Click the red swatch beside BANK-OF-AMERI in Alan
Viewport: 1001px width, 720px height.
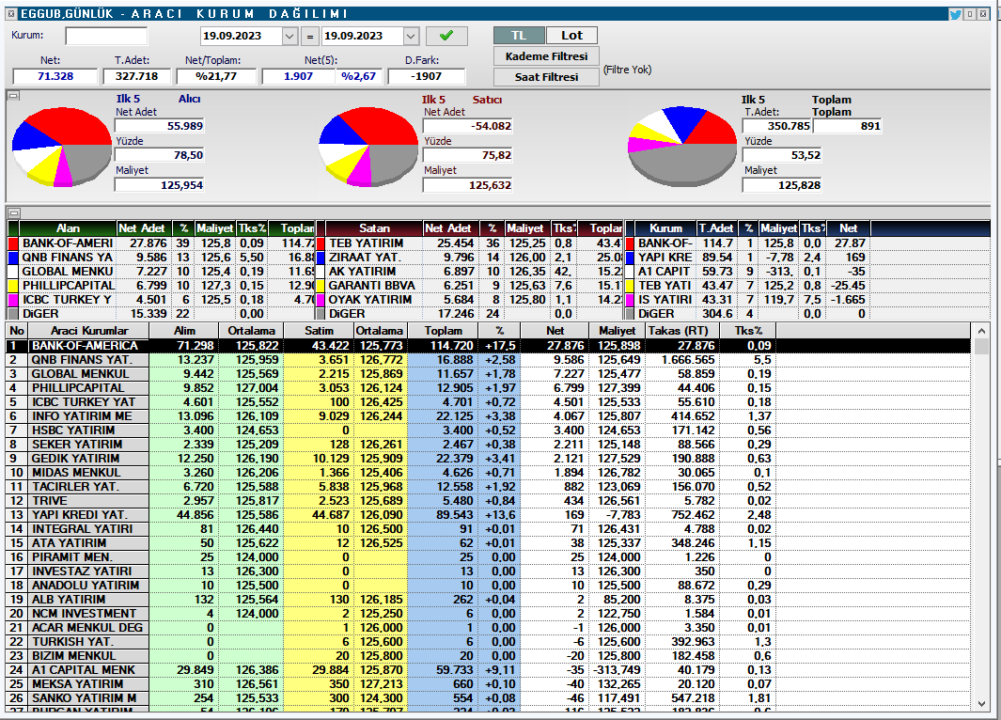tap(13, 243)
